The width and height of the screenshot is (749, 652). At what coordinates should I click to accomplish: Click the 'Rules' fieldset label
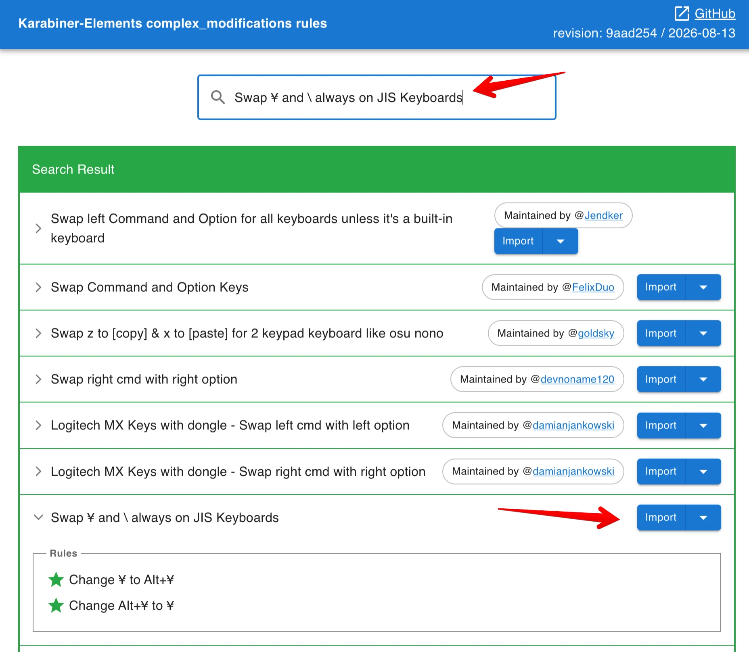[63, 553]
